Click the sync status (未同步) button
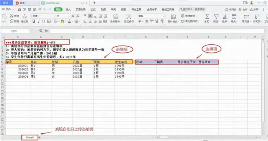268x141 pixels. [x=231, y=10]
